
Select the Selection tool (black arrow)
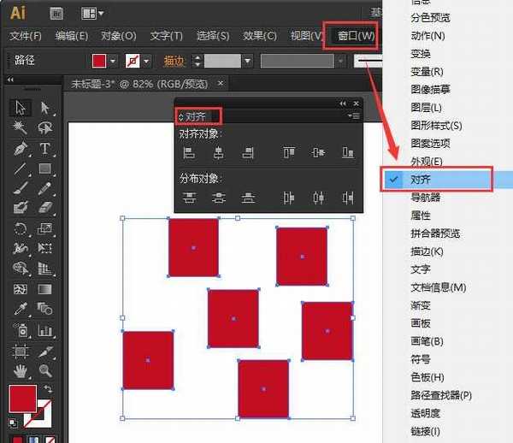pos(21,108)
